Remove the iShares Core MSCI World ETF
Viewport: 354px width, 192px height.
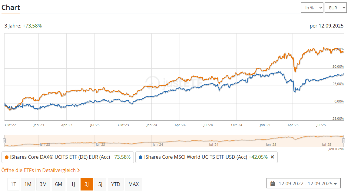tap(272, 157)
